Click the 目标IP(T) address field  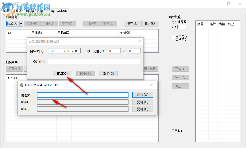64,51
